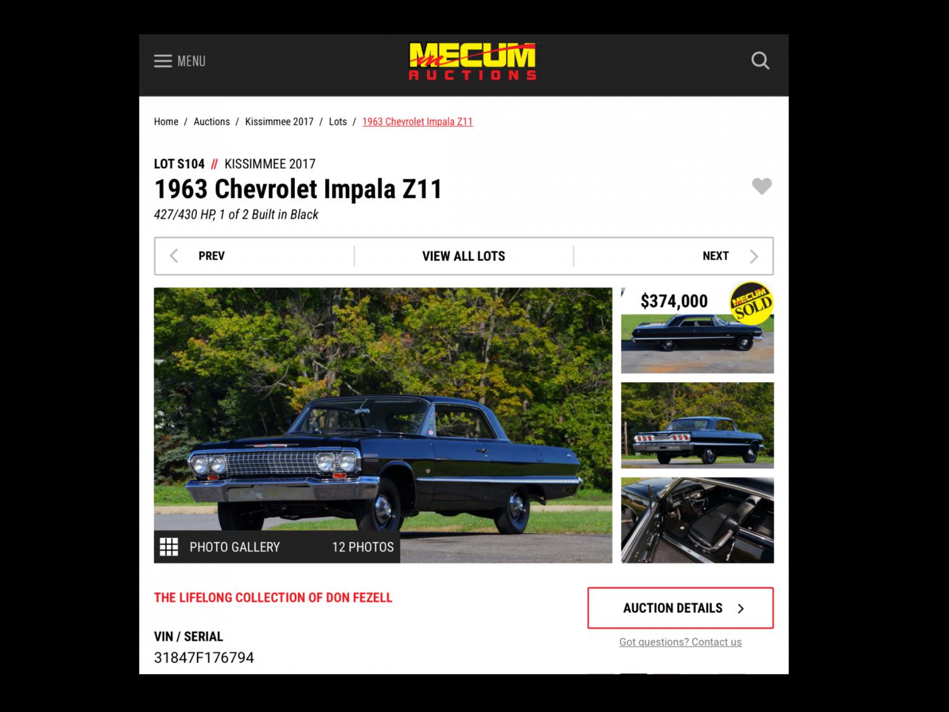Open Got questions? Contact us link
The height and width of the screenshot is (712, 949).
(680, 642)
